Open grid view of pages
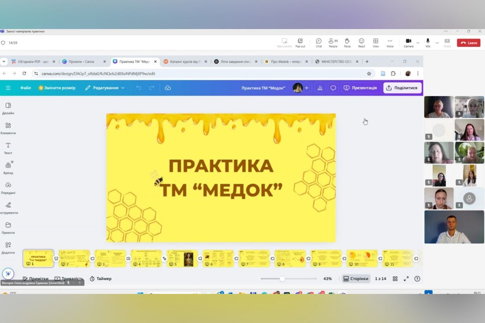The width and height of the screenshot is (485, 323). coord(395,279)
